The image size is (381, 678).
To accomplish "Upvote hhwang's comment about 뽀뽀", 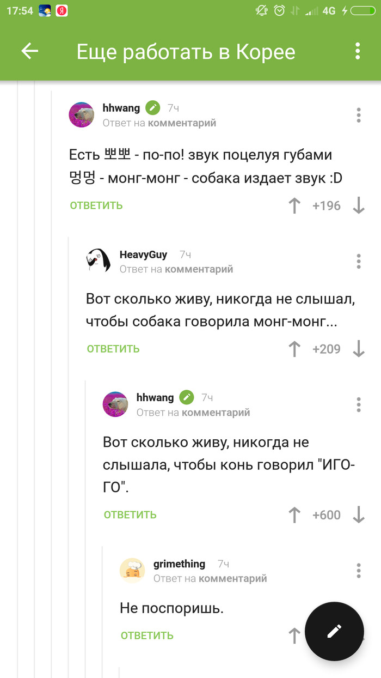I will (x=294, y=206).
